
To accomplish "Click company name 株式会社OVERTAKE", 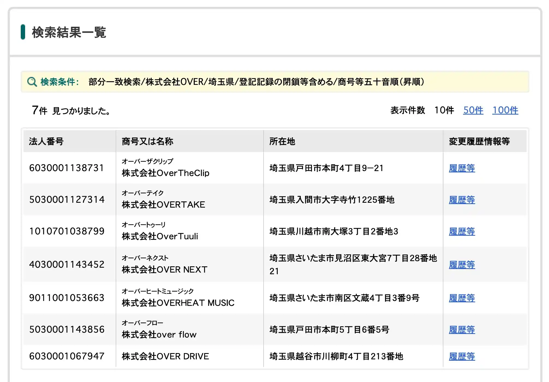I will pyautogui.click(x=163, y=205).
